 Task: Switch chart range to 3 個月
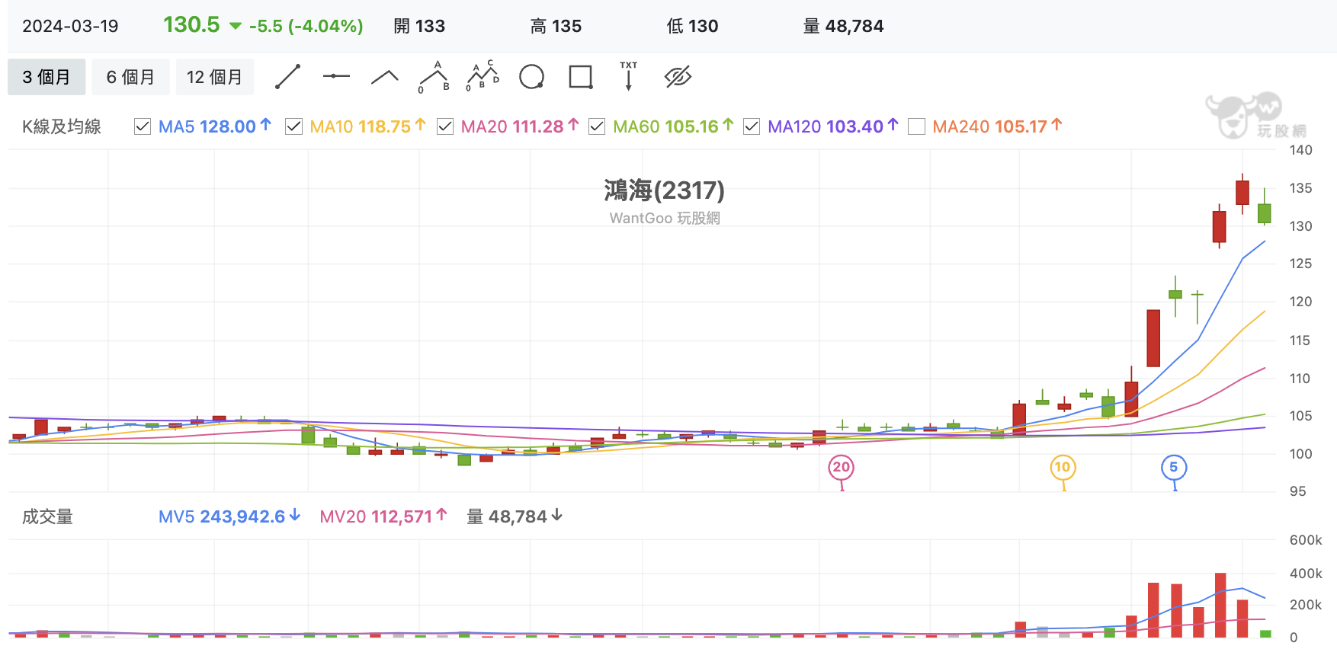[46, 77]
